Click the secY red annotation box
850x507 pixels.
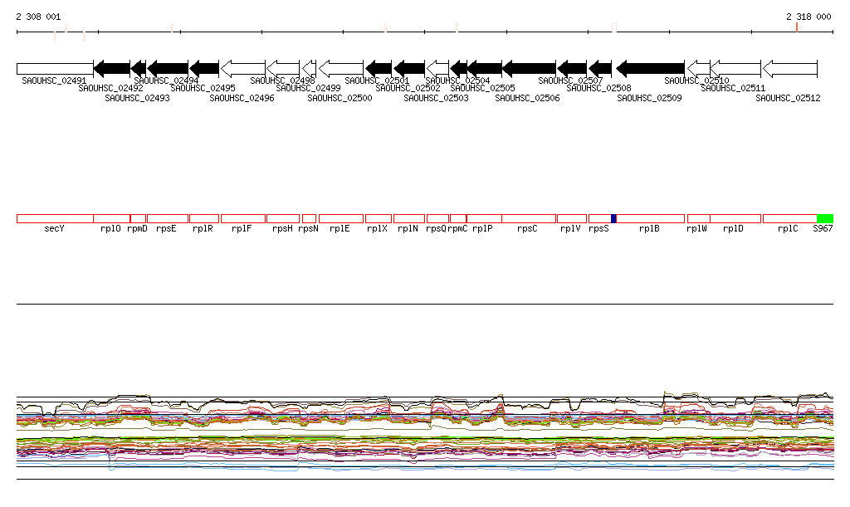[x=55, y=218]
